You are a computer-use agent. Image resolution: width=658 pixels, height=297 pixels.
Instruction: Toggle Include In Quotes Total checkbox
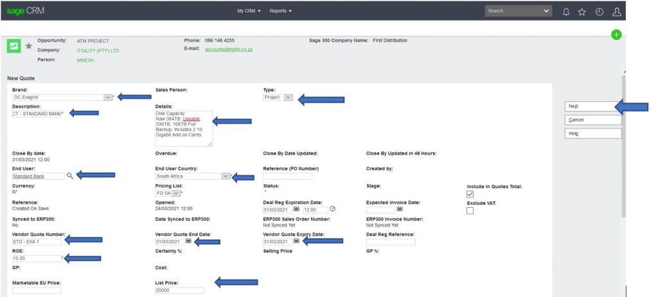(470, 194)
